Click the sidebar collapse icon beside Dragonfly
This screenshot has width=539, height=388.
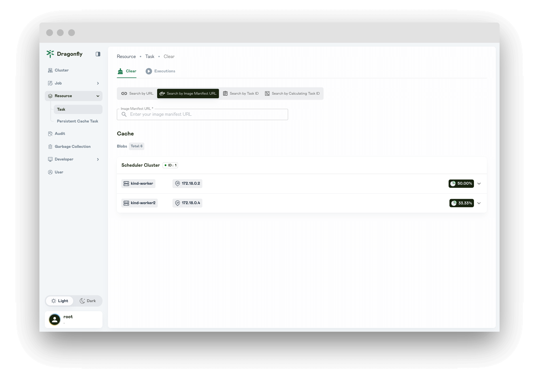click(98, 54)
